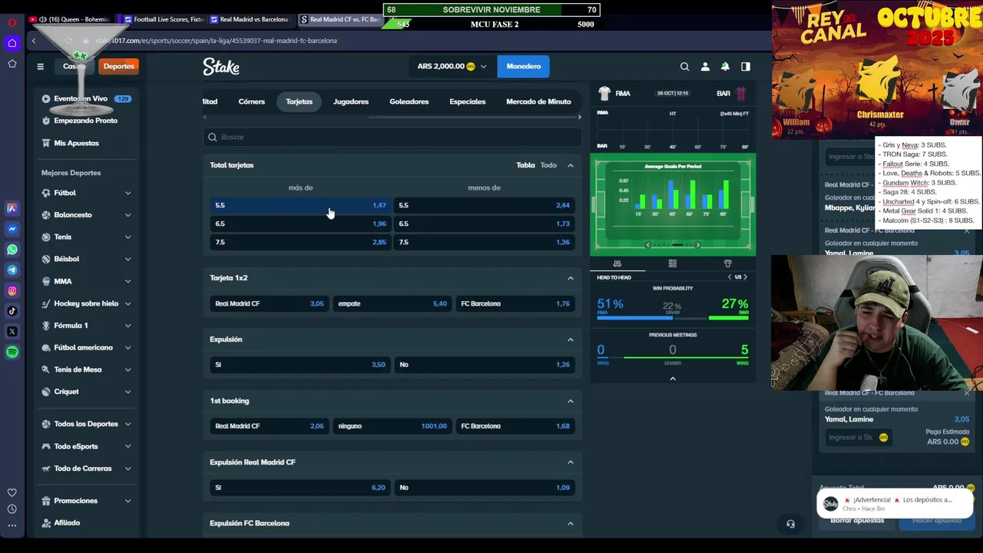
Task: Select menos de 7.5 odds 1,36
Action: click(486, 242)
